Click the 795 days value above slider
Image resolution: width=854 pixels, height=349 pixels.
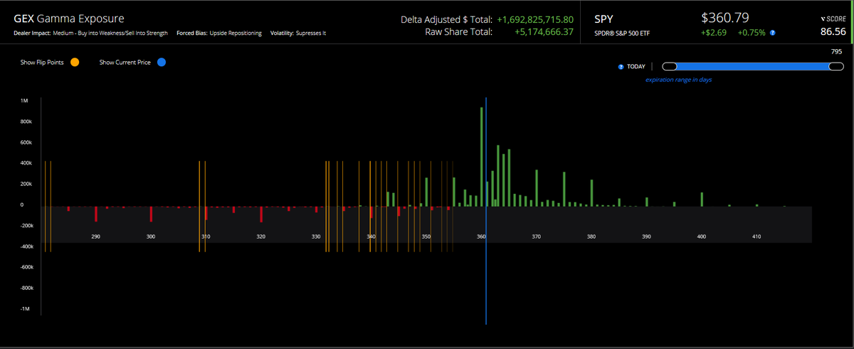tap(836, 51)
